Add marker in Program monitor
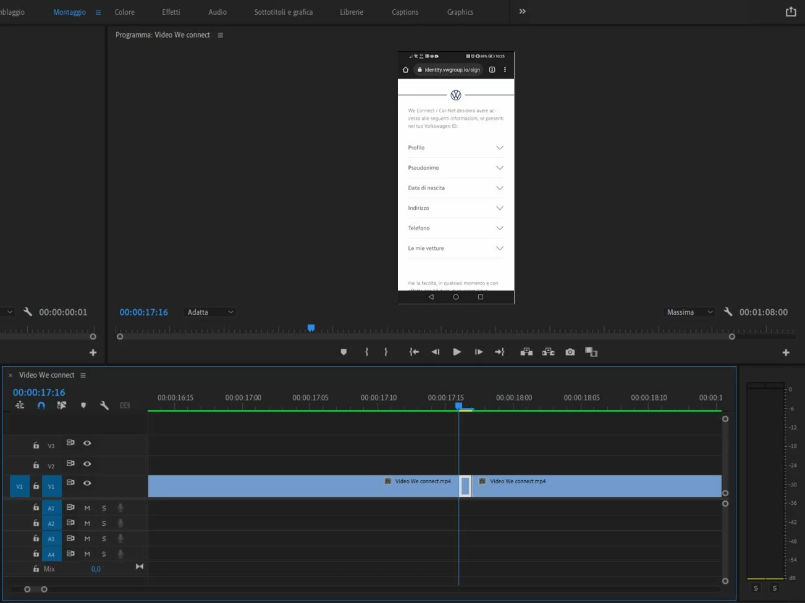The image size is (805, 603). coord(343,352)
